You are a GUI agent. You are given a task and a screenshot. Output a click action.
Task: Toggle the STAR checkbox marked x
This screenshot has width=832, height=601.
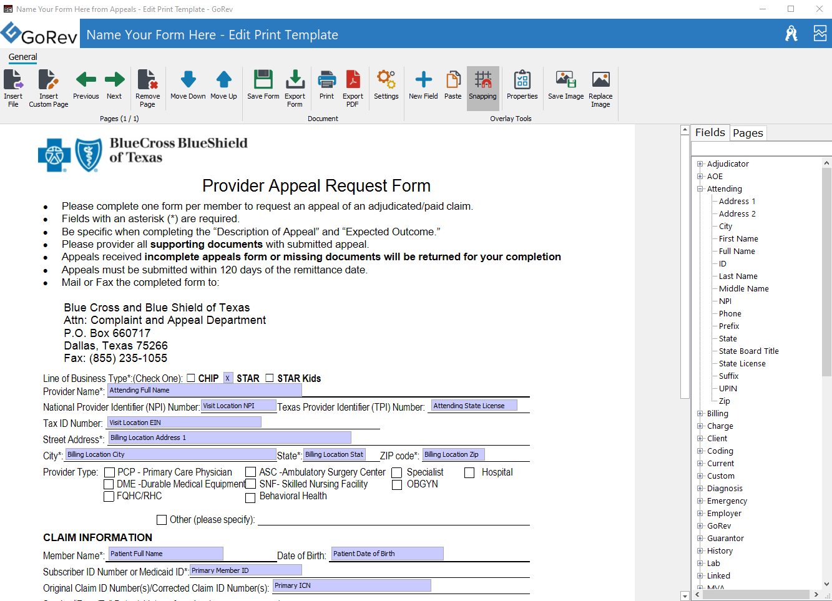point(228,378)
